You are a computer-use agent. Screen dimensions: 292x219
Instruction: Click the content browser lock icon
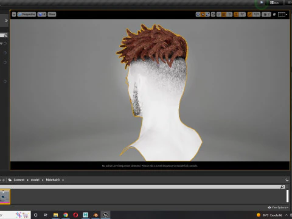click(287, 180)
